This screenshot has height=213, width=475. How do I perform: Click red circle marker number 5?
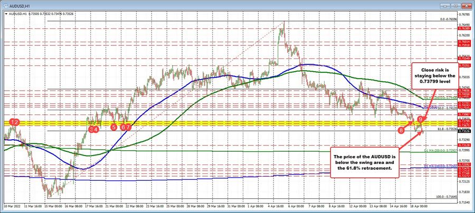click(x=113, y=127)
